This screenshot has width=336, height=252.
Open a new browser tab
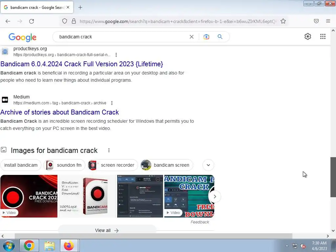click(x=80, y=8)
